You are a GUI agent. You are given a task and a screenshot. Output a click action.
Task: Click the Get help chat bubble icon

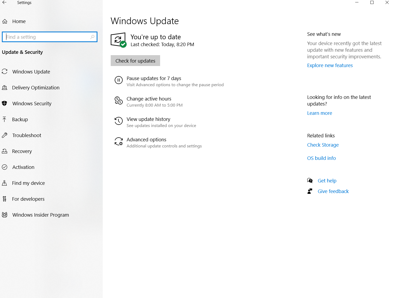[310, 181]
